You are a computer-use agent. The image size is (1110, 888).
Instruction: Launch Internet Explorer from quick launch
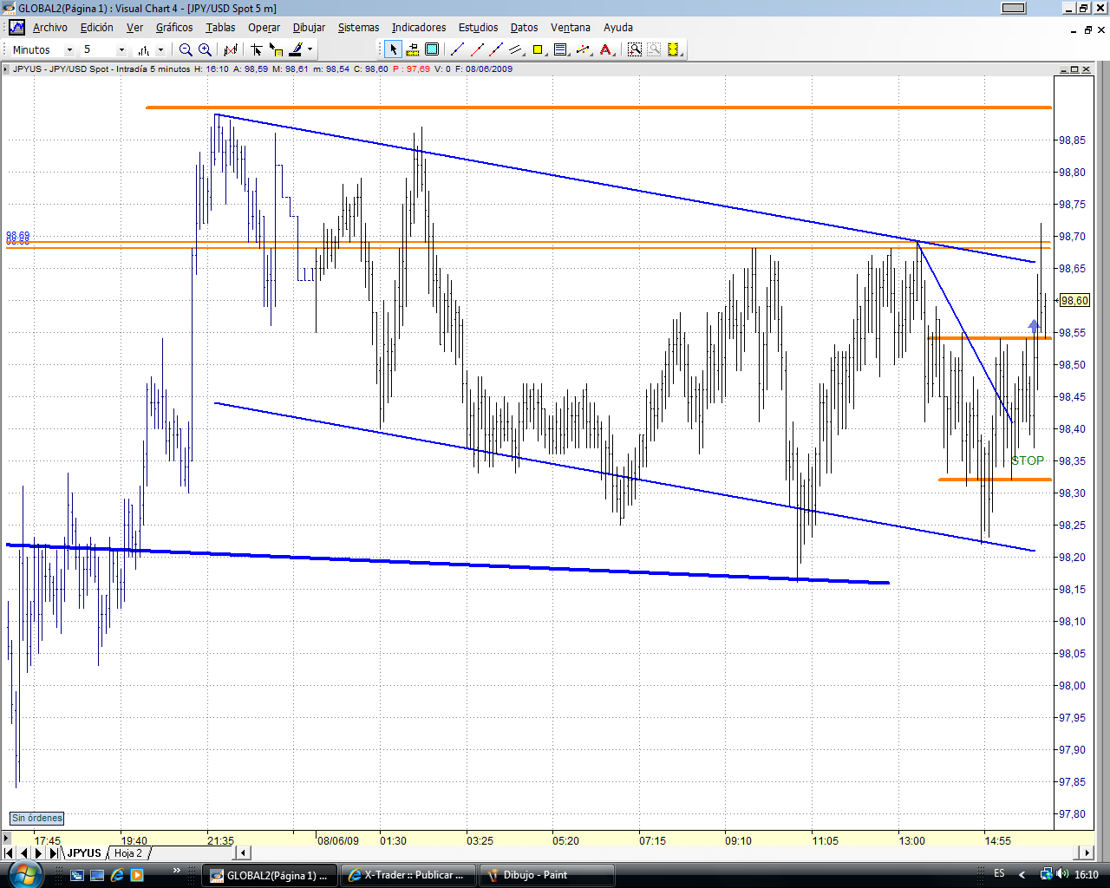pyautogui.click(x=117, y=875)
